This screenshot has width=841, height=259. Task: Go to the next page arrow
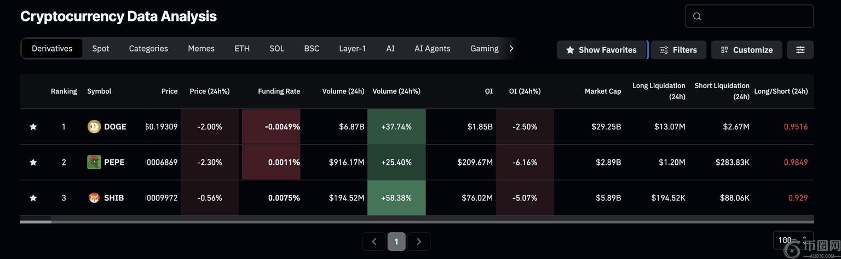[x=419, y=241]
